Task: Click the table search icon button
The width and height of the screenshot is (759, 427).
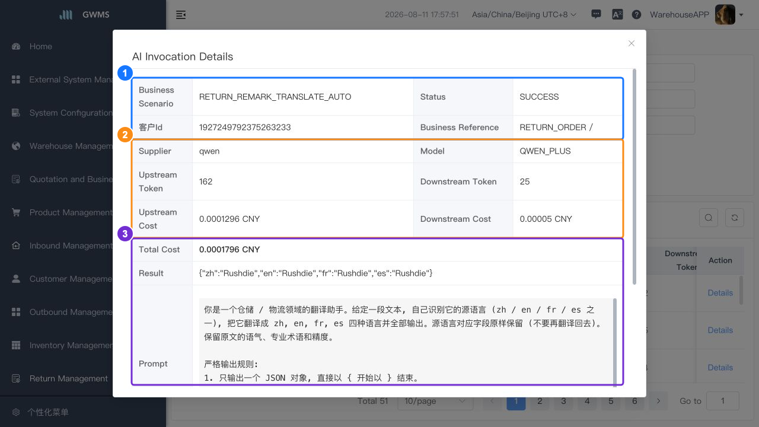Action: pos(709,218)
